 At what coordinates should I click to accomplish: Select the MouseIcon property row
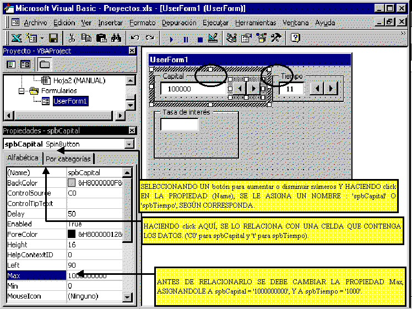coord(64,296)
